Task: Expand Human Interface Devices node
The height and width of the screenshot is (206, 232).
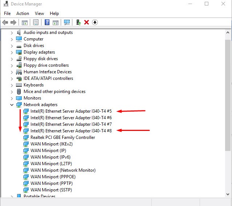Action: coord(12,72)
